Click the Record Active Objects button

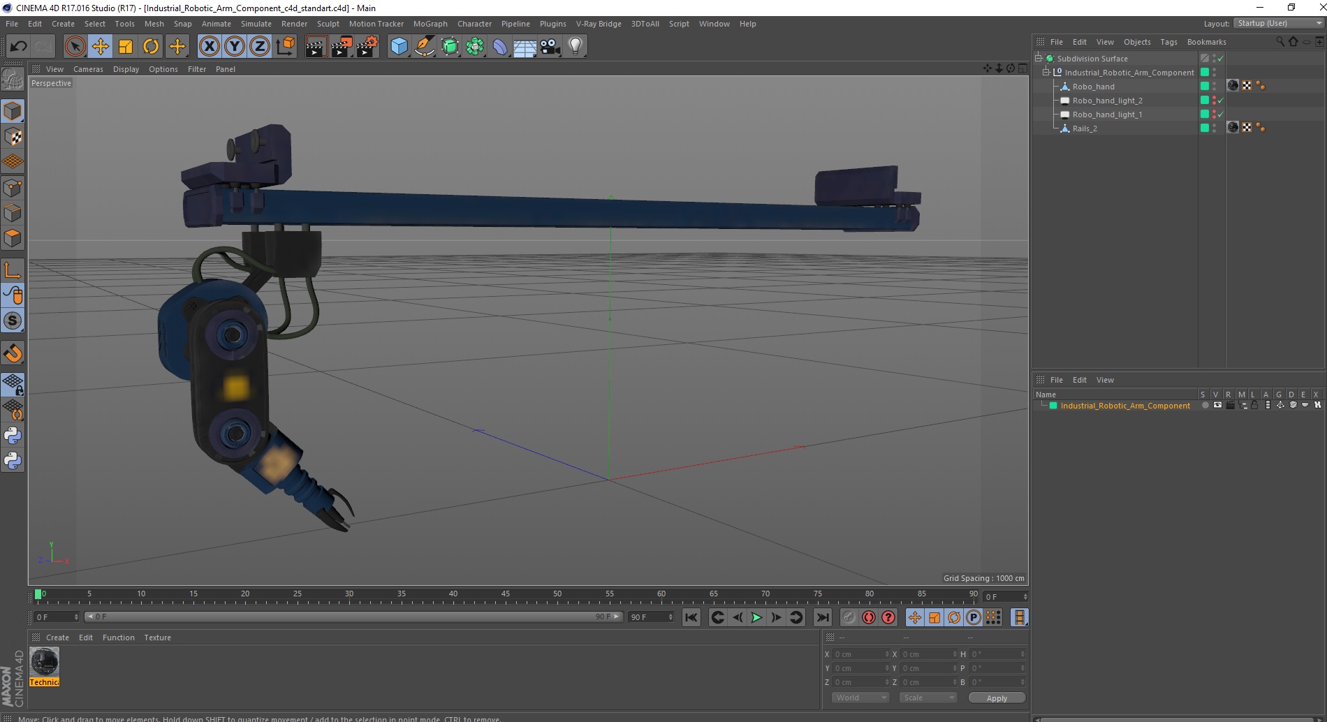coord(849,617)
